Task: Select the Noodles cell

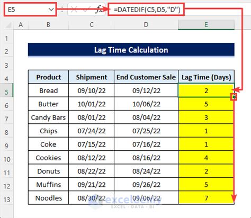Action: (x=48, y=198)
